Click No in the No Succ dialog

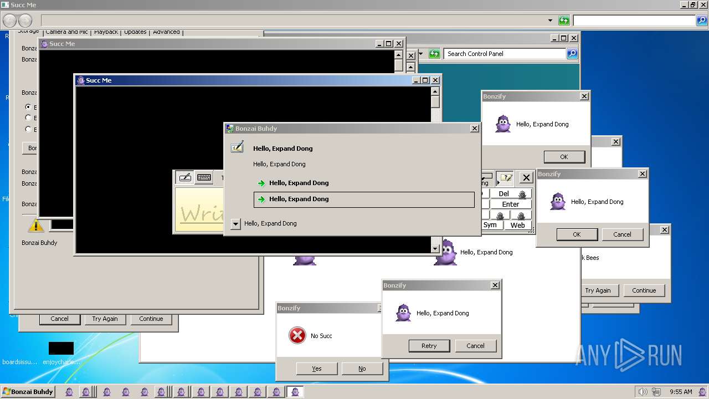click(x=362, y=369)
